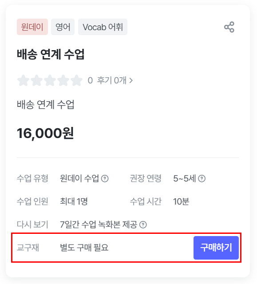This screenshot has width=257, height=284.
Task: Click the 별도 구매 필요 text
Action: coord(84,248)
